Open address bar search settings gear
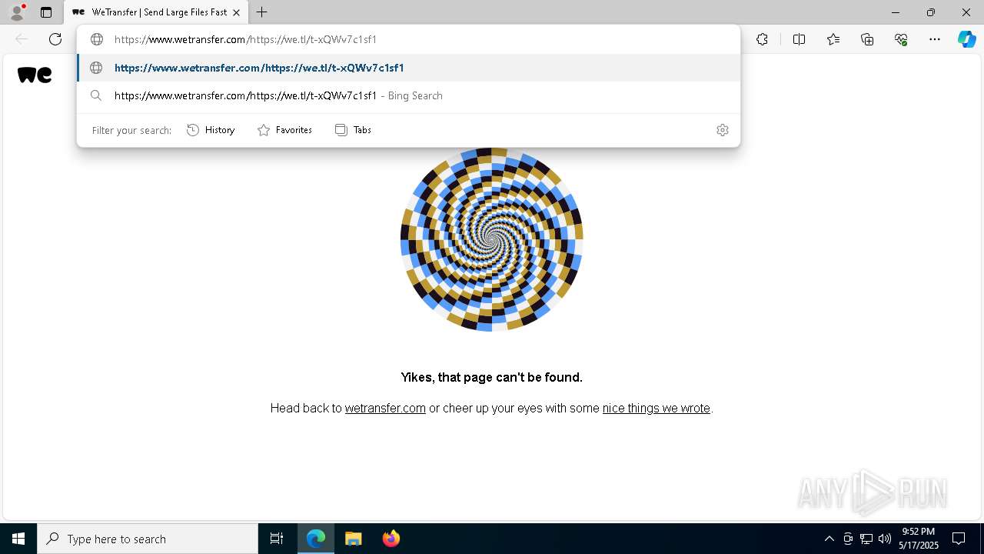Screen dimensions: 984x554 coord(722,130)
